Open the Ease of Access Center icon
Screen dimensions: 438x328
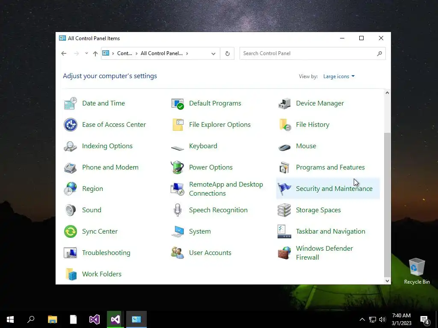(71, 125)
